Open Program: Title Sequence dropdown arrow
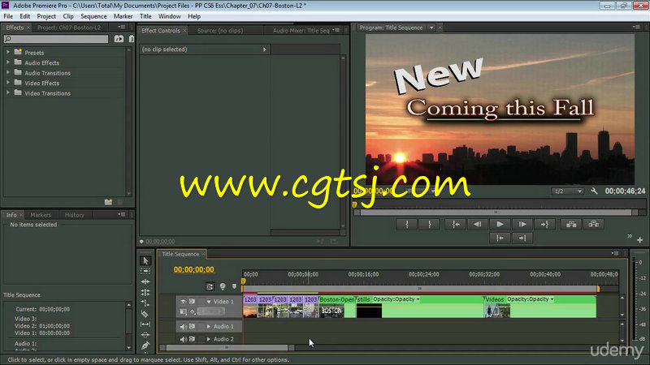Screen dimensions: 650x365 (x=431, y=28)
